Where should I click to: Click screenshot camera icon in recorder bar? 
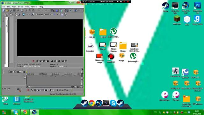coord(121,2)
